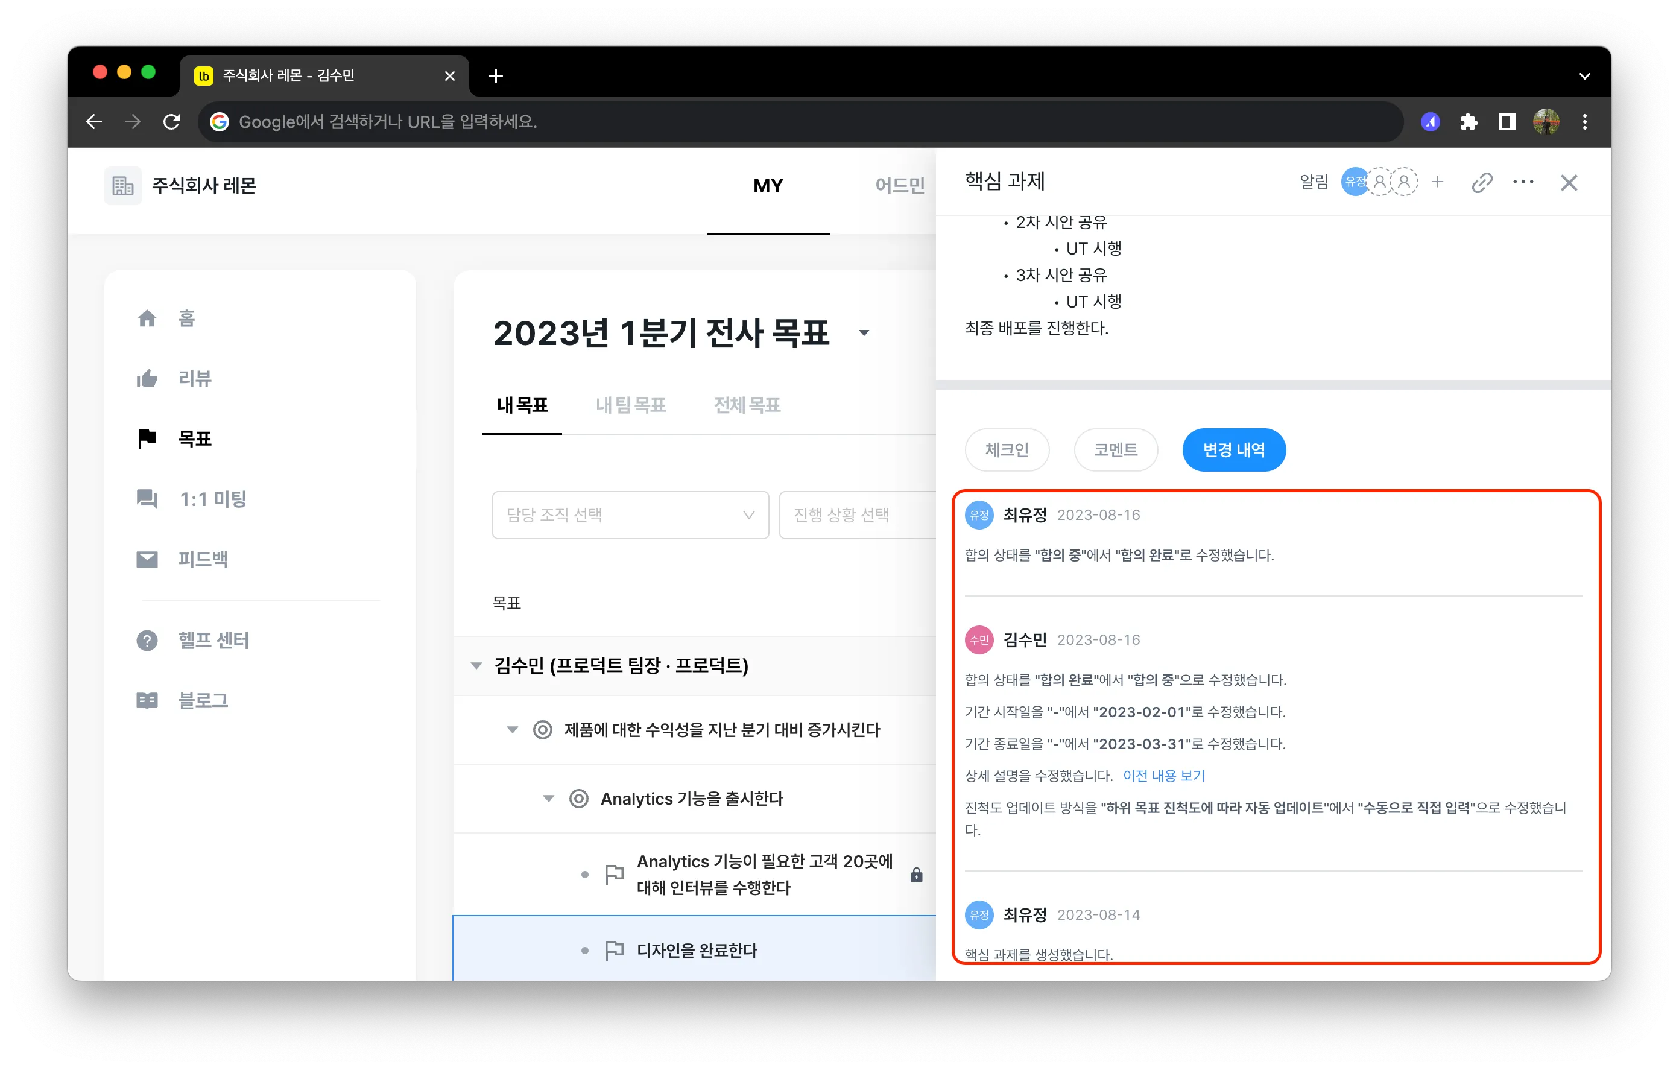Copy link with chain icon in panel header
The image size is (1679, 1070).
point(1482,183)
